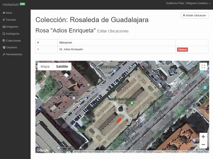Zoom in on the map
Viewport: 213px width, 159px height.
click(x=203, y=137)
